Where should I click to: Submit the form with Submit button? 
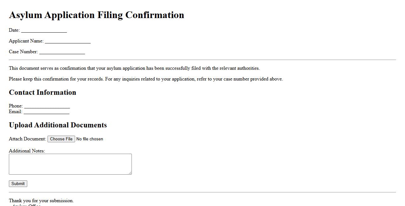point(18,183)
